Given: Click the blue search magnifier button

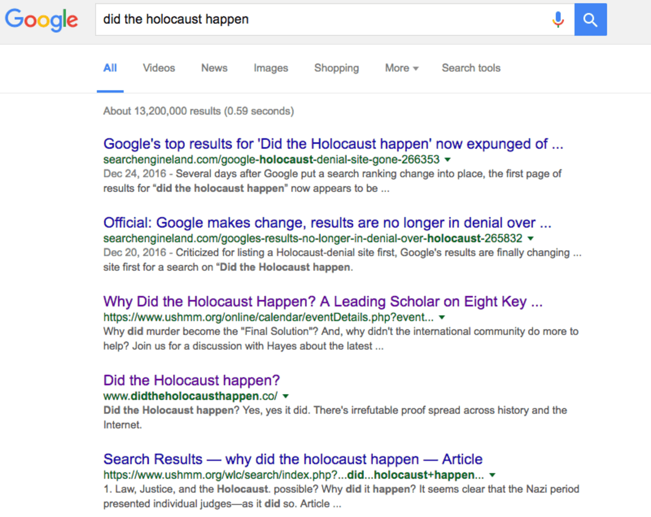Looking at the screenshot, I should [x=591, y=20].
